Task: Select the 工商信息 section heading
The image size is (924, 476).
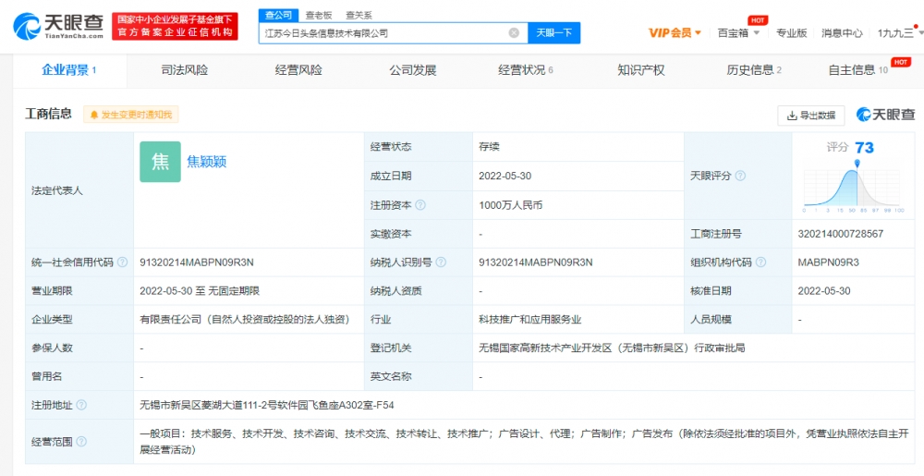Action: [48, 114]
